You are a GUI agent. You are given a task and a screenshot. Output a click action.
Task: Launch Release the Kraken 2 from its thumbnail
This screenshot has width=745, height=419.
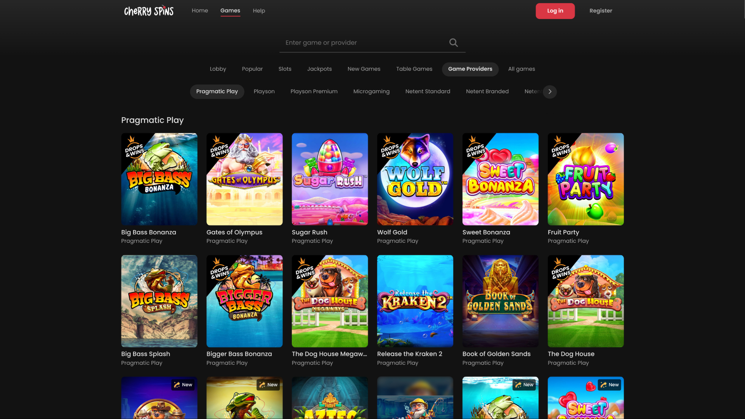415,301
